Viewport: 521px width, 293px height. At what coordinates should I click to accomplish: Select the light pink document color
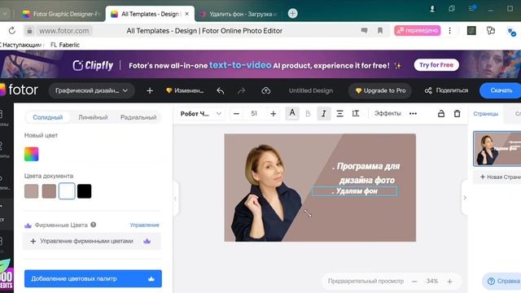pyautogui.click(x=31, y=191)
